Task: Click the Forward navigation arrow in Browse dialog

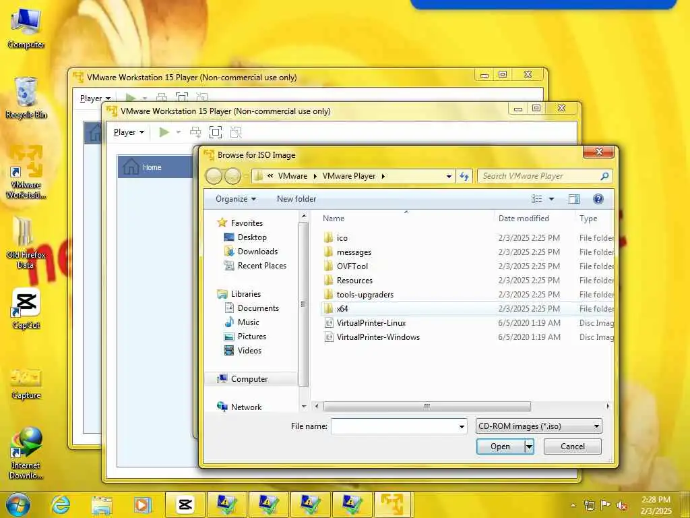Action: click(232, 176)
